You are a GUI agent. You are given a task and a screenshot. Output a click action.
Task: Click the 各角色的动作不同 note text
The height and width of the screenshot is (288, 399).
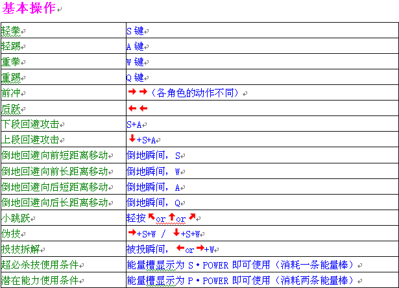point(194,93)
